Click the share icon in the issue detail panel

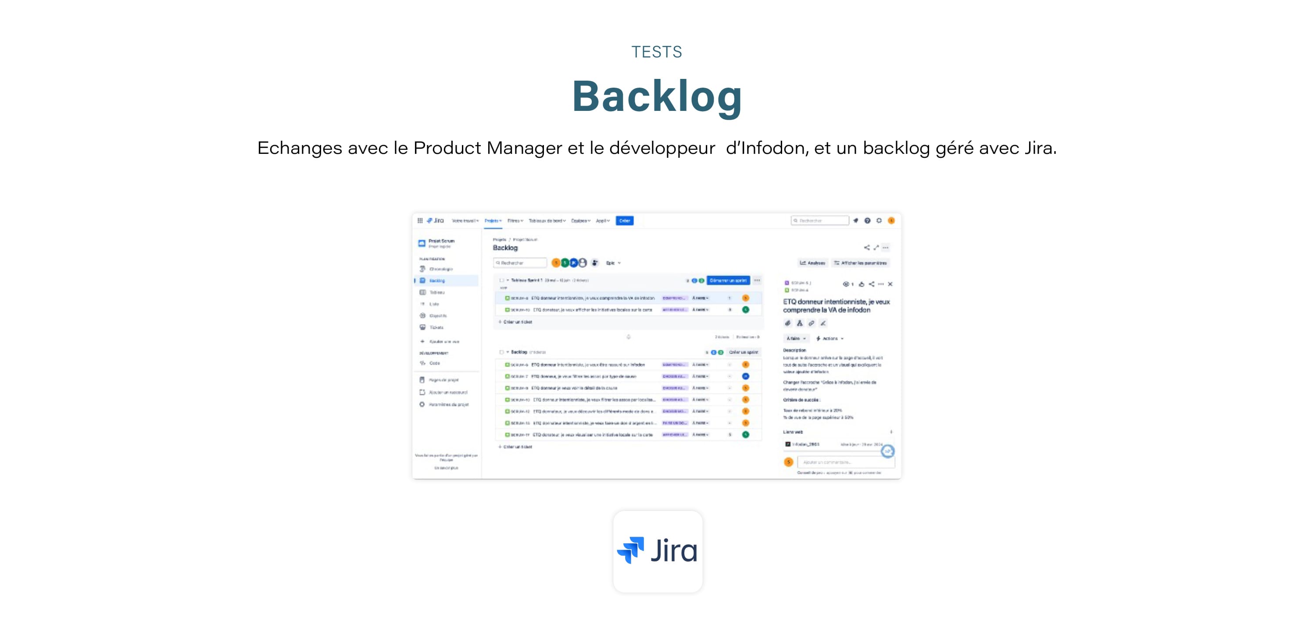872,284
